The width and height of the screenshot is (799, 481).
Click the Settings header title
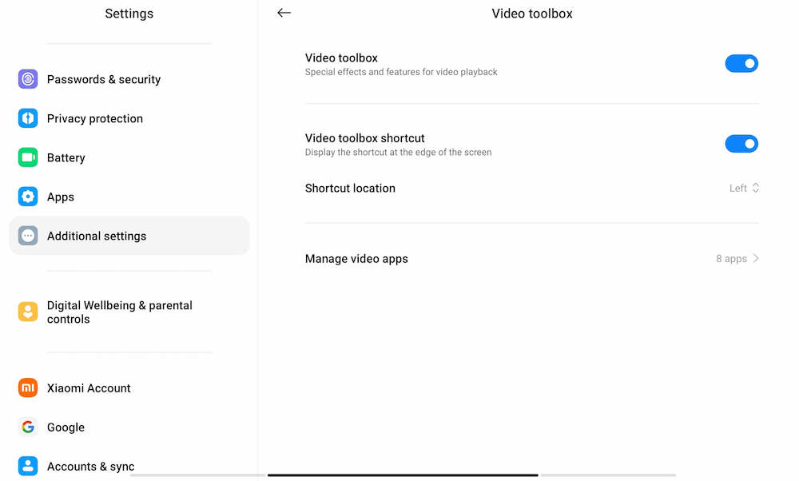pos(129,14)
